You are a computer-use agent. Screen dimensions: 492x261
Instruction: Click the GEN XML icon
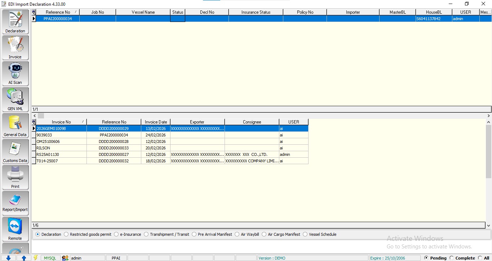(15, 100)
